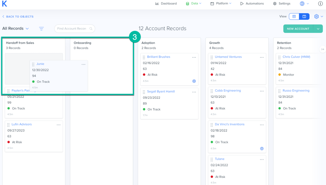Click the Untamed Ventures drag handle
The height and width of the screenshot is (185, 326).
pos(212,57)
